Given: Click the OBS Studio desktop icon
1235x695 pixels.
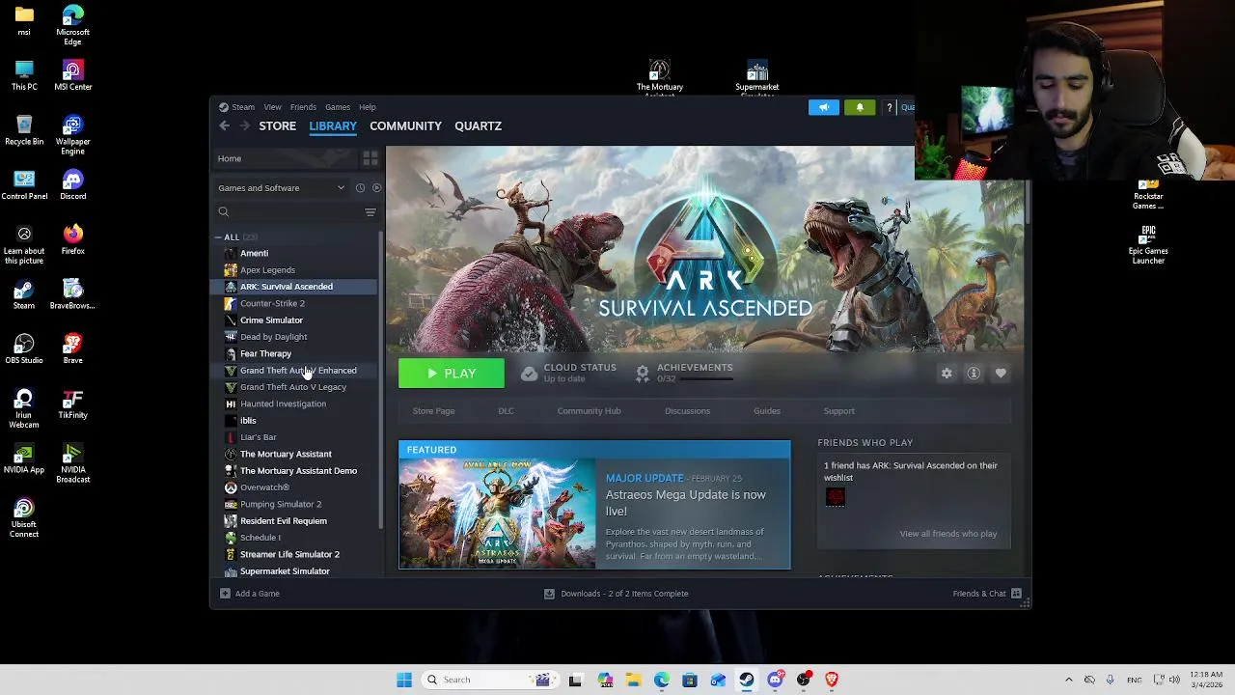Looking at the screenshot, I should coord(24,348).
